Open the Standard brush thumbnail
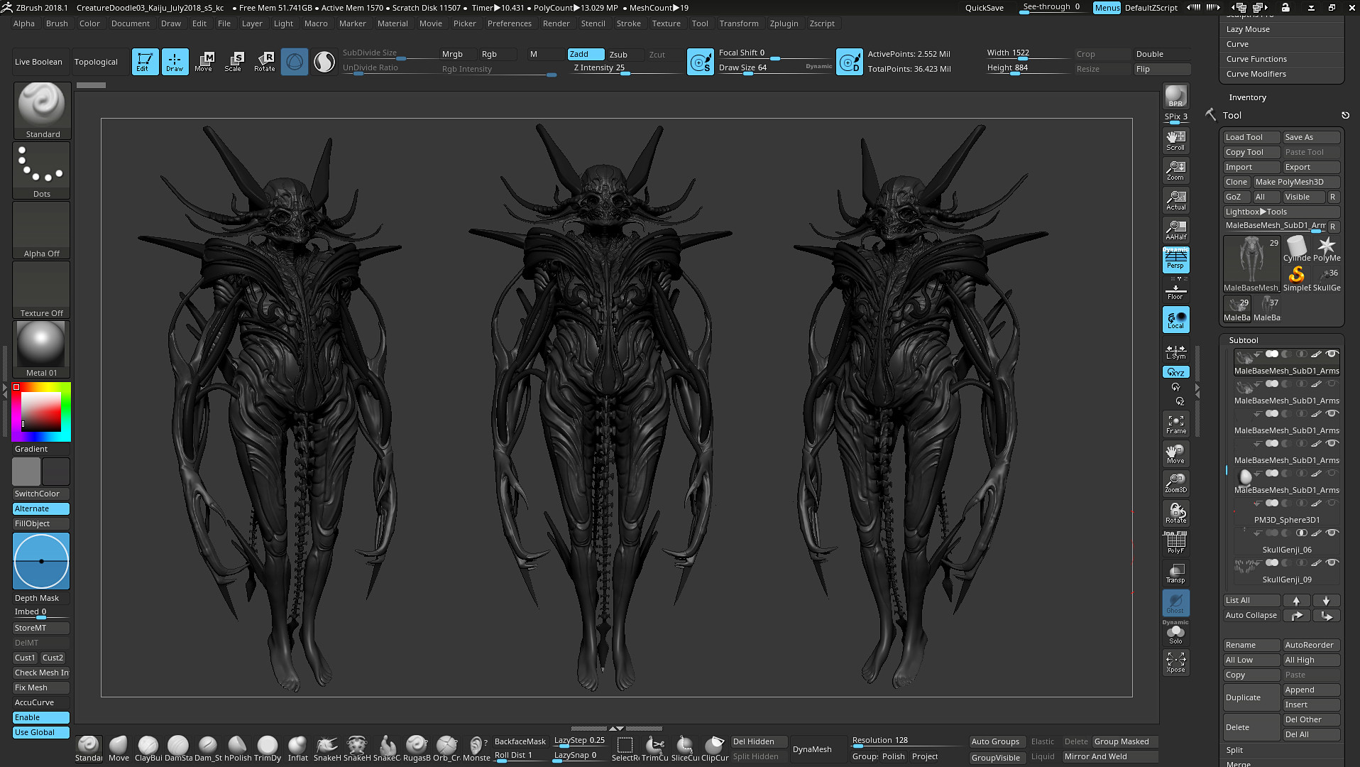The image size is (1360, 767). tap(42, 111)
